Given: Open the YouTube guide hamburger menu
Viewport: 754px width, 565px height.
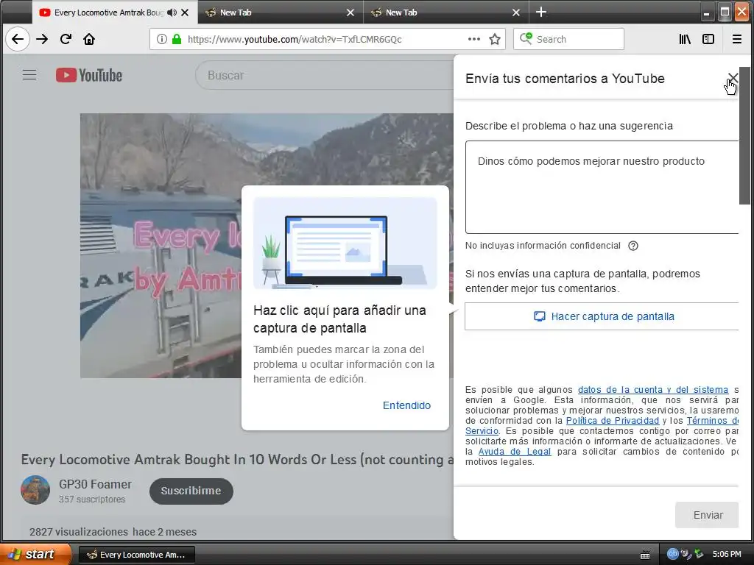Looking at the screenshot, I should coord(29,75).
